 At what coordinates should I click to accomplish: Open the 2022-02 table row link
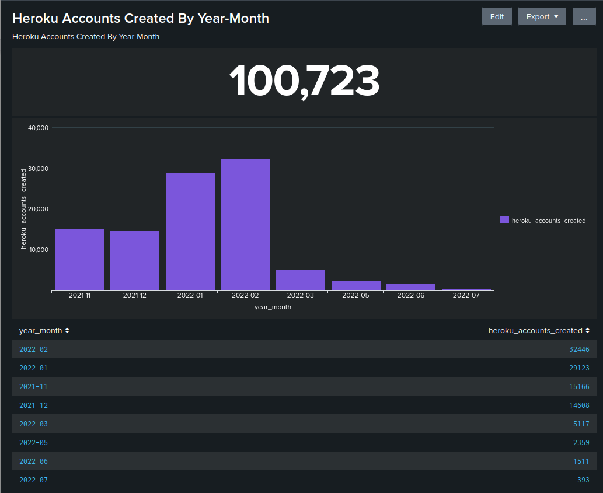33,349
